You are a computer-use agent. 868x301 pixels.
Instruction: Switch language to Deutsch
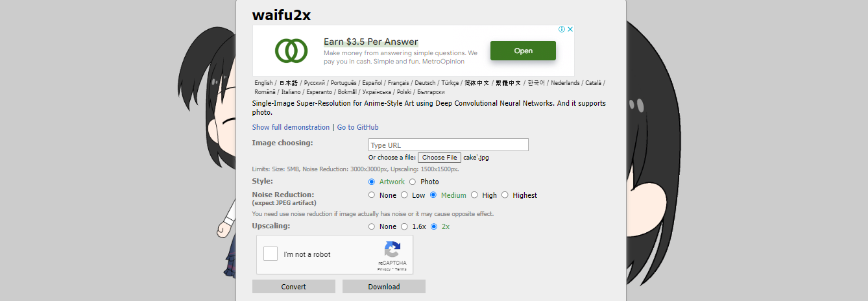pos(426,83)
